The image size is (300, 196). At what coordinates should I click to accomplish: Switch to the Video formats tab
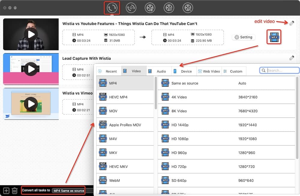[x=134, y=71]
